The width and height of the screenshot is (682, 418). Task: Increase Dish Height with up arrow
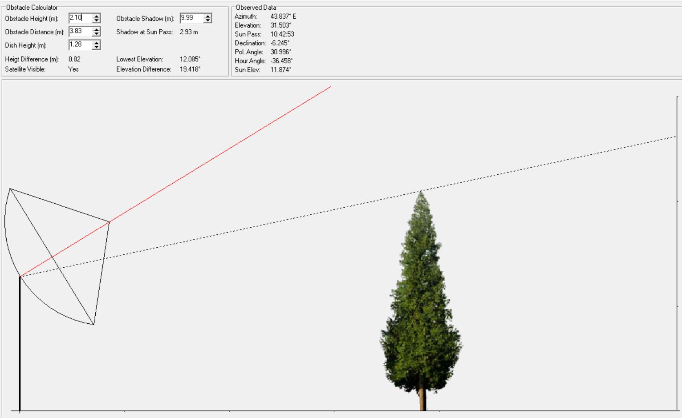(96, 42)
